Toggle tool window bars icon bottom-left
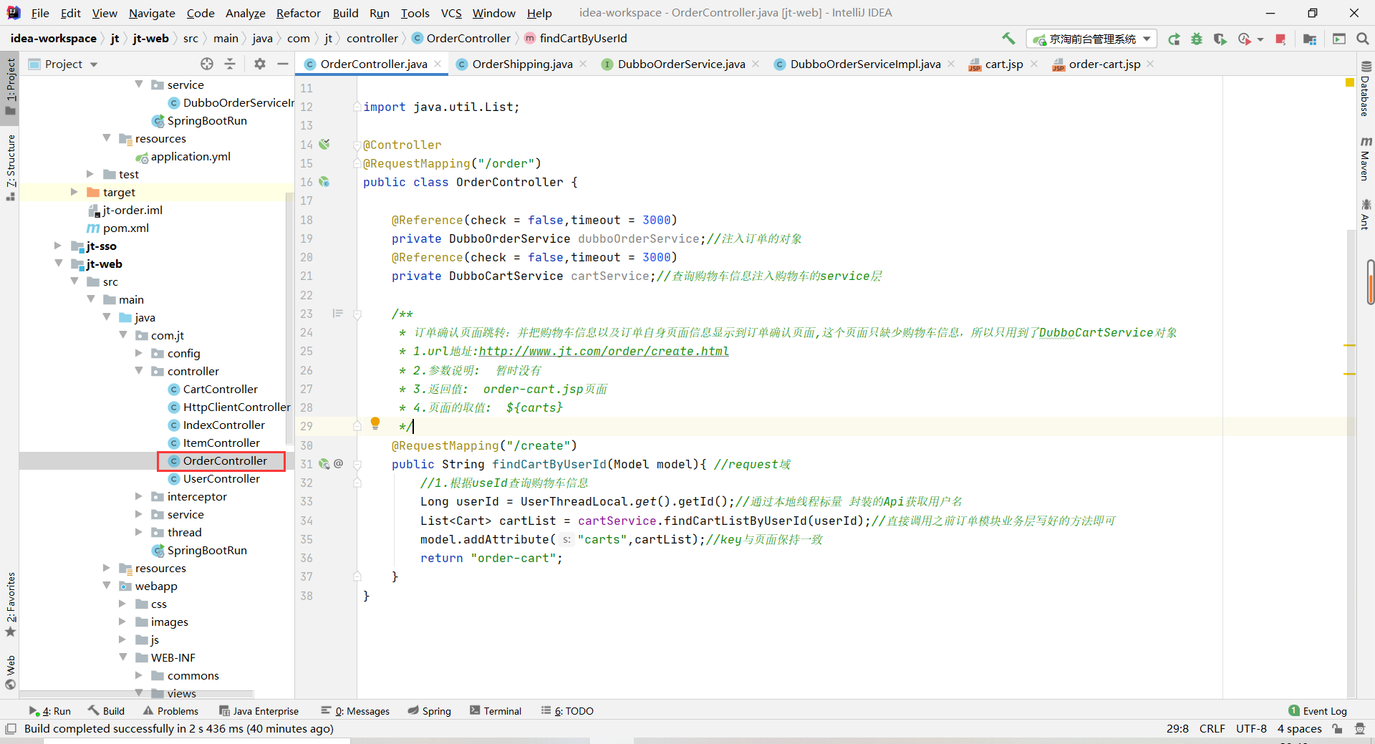Screen dimensions: 1375x744 tap(11, 729)
